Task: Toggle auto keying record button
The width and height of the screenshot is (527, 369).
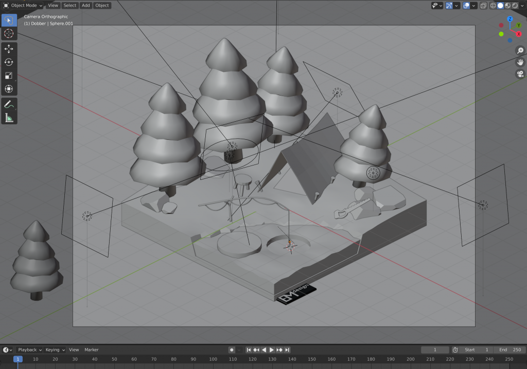Action: coord(232,350)
